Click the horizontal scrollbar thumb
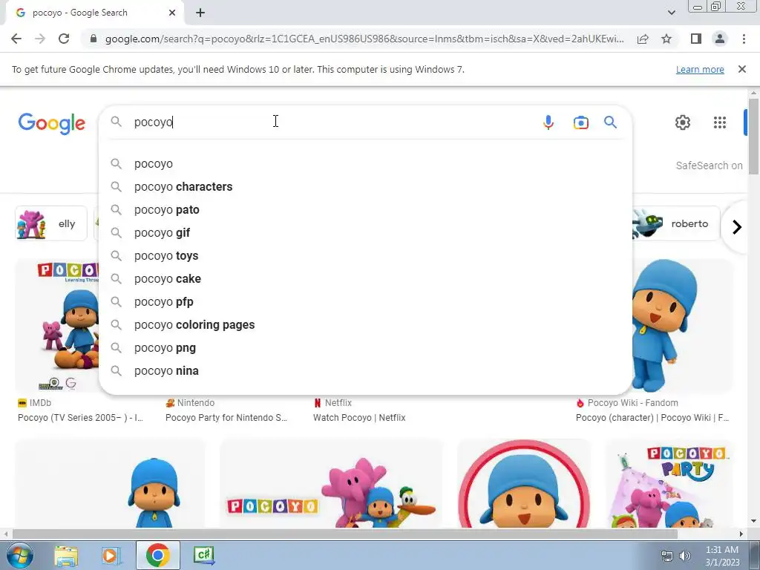The image size is (760, 570). [344, 534]
